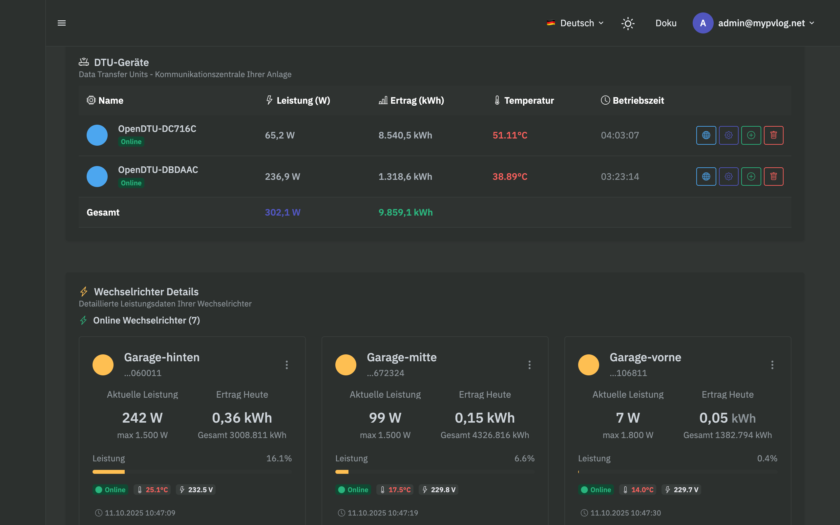Viewport: 840px width, 525px height.
Task: Click the Garage-hinten Leistung progress bar
Action: (192, 472)
